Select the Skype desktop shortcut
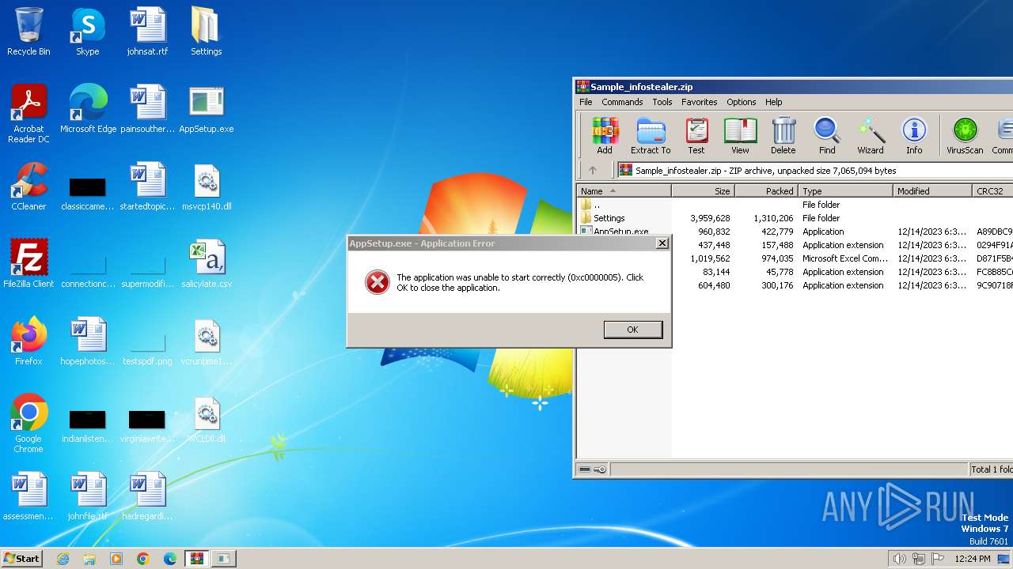This screenshot has width=1013, height=569. coord(88,32)
